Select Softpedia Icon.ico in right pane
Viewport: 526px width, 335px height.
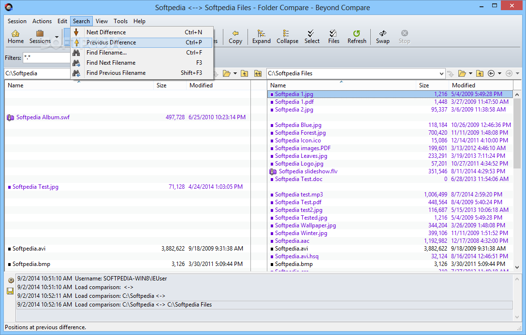click(x=390, y=140)
